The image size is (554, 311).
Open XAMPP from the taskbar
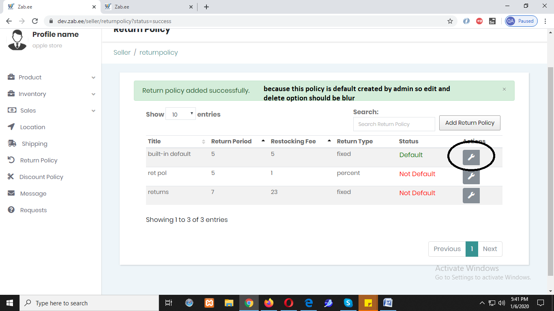(x=209, y=303)
